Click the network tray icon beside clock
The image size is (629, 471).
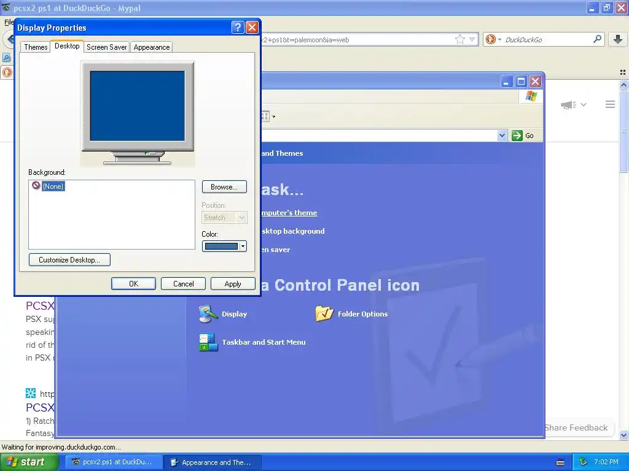[x=584, y=462]
